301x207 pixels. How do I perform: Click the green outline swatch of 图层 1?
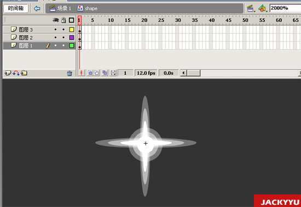[72, 46]
